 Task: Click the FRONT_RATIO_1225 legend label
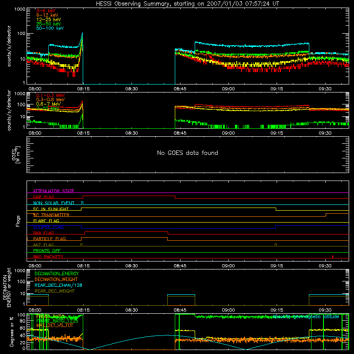tap(58, 321)
